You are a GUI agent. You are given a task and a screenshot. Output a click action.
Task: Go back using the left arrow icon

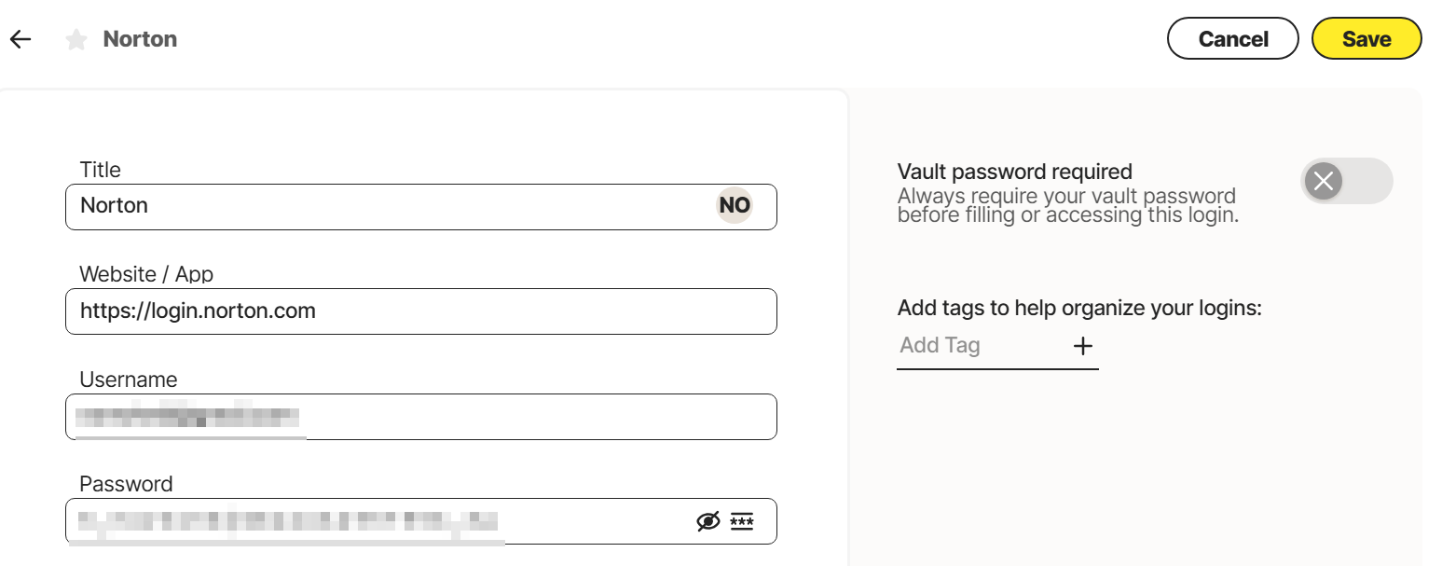click(21, 39)
